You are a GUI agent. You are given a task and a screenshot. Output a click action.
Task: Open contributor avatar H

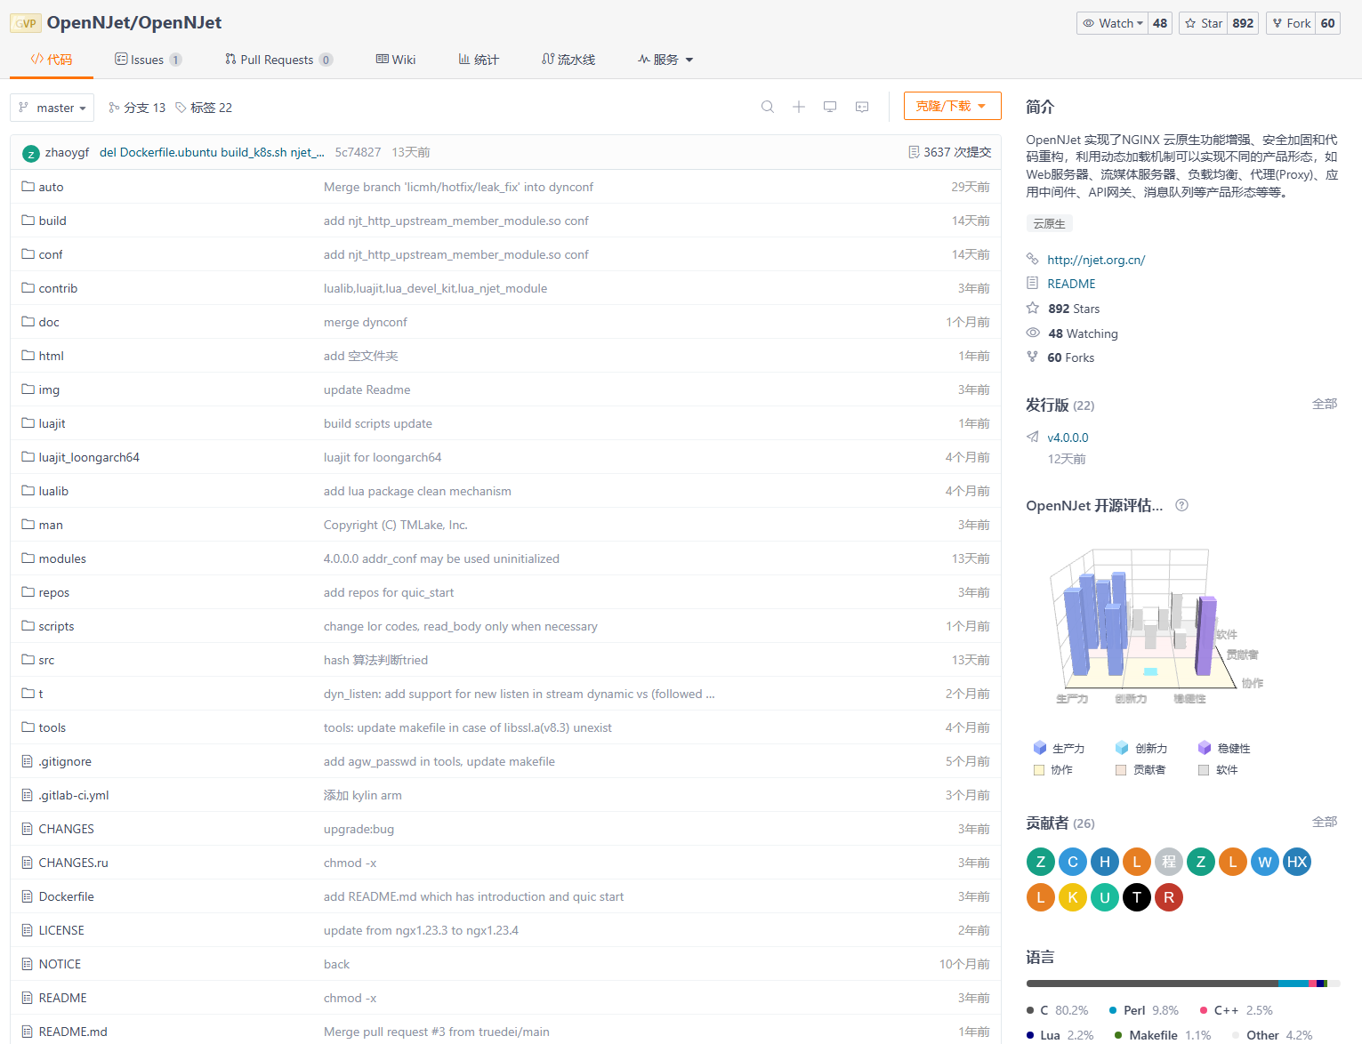1105,862
